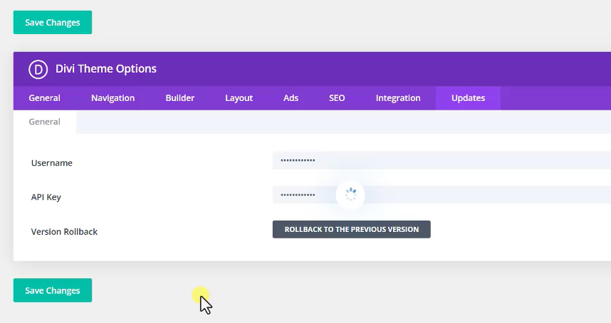Click the loading spinner icon
Viewport: 611px width, 323px height.
pos(350,194)
